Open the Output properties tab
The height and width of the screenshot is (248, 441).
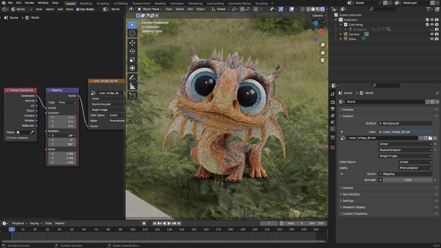pos(332,109)
